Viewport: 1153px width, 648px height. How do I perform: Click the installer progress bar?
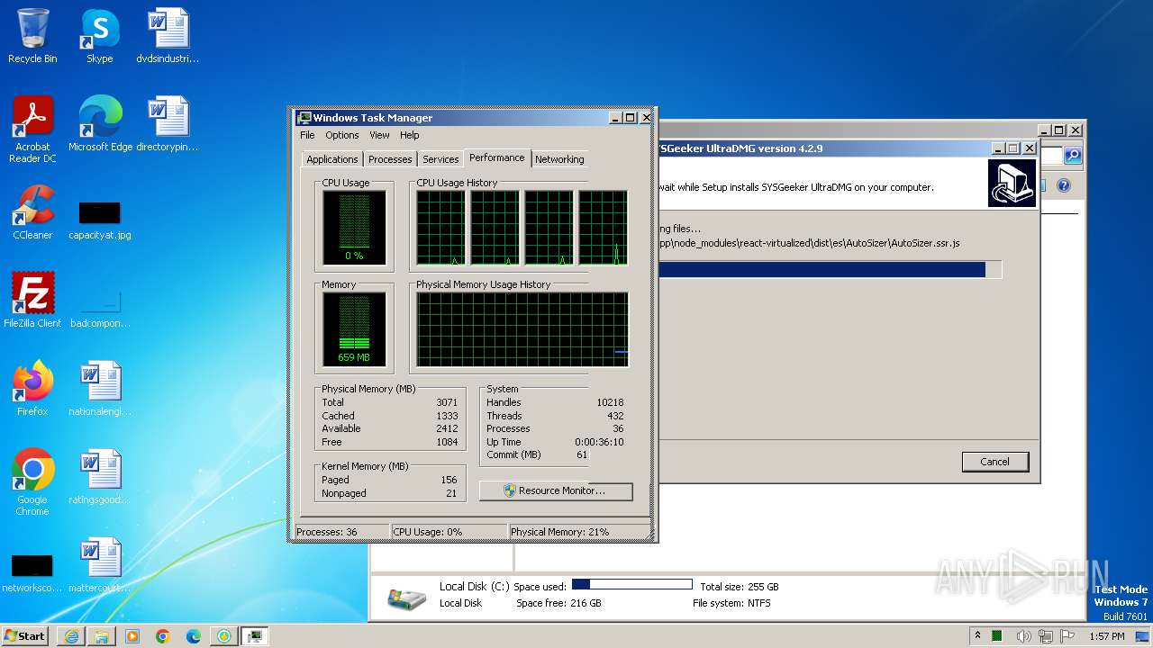click(829, 269)
